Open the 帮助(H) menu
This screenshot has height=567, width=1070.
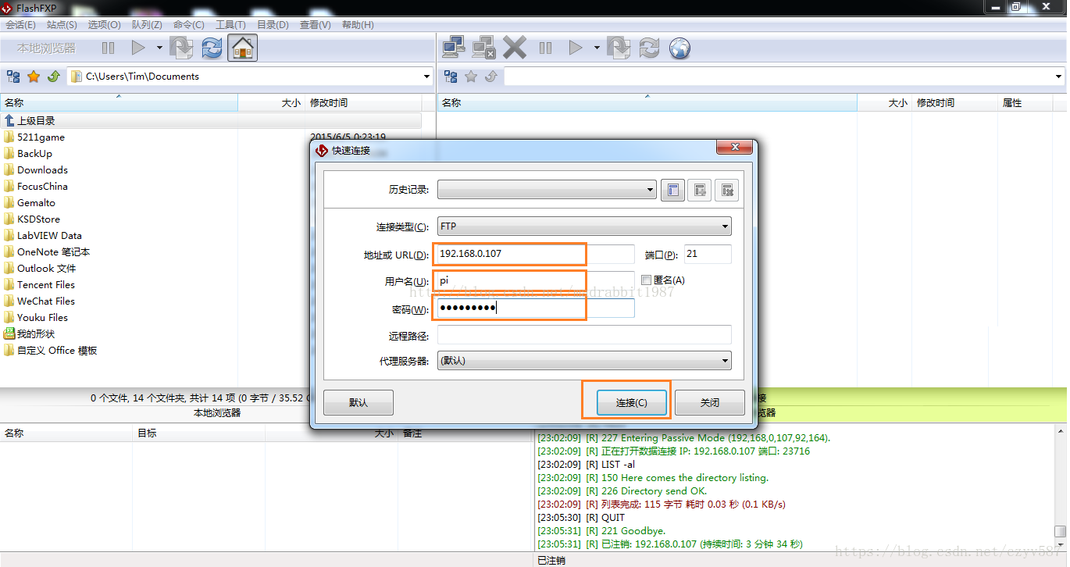358,25
